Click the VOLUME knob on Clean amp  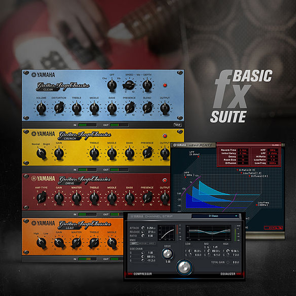(x=41, y=108)
